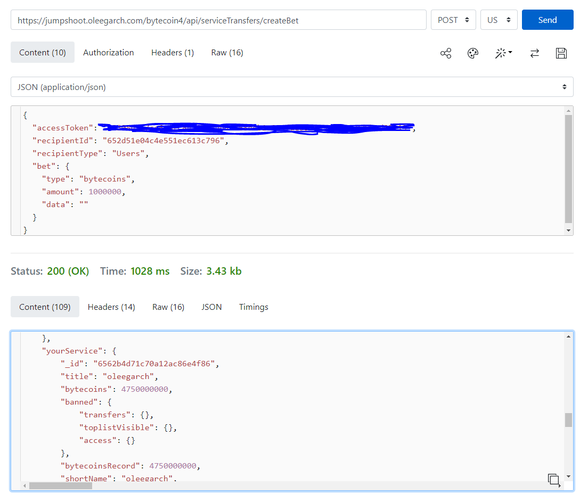Select the request Raw (16) tab
Image resolution: width=588 pixels, height=502 pixels.
(227, 52)
